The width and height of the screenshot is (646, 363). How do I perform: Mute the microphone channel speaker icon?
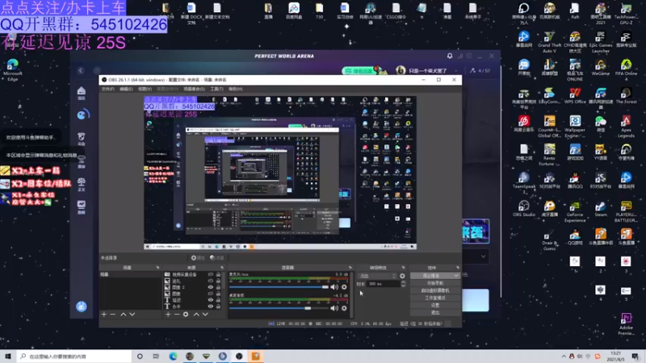tap(334, 287)
